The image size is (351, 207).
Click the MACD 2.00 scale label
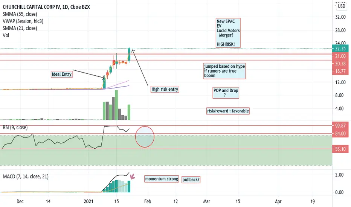click(x=339, y=175)
